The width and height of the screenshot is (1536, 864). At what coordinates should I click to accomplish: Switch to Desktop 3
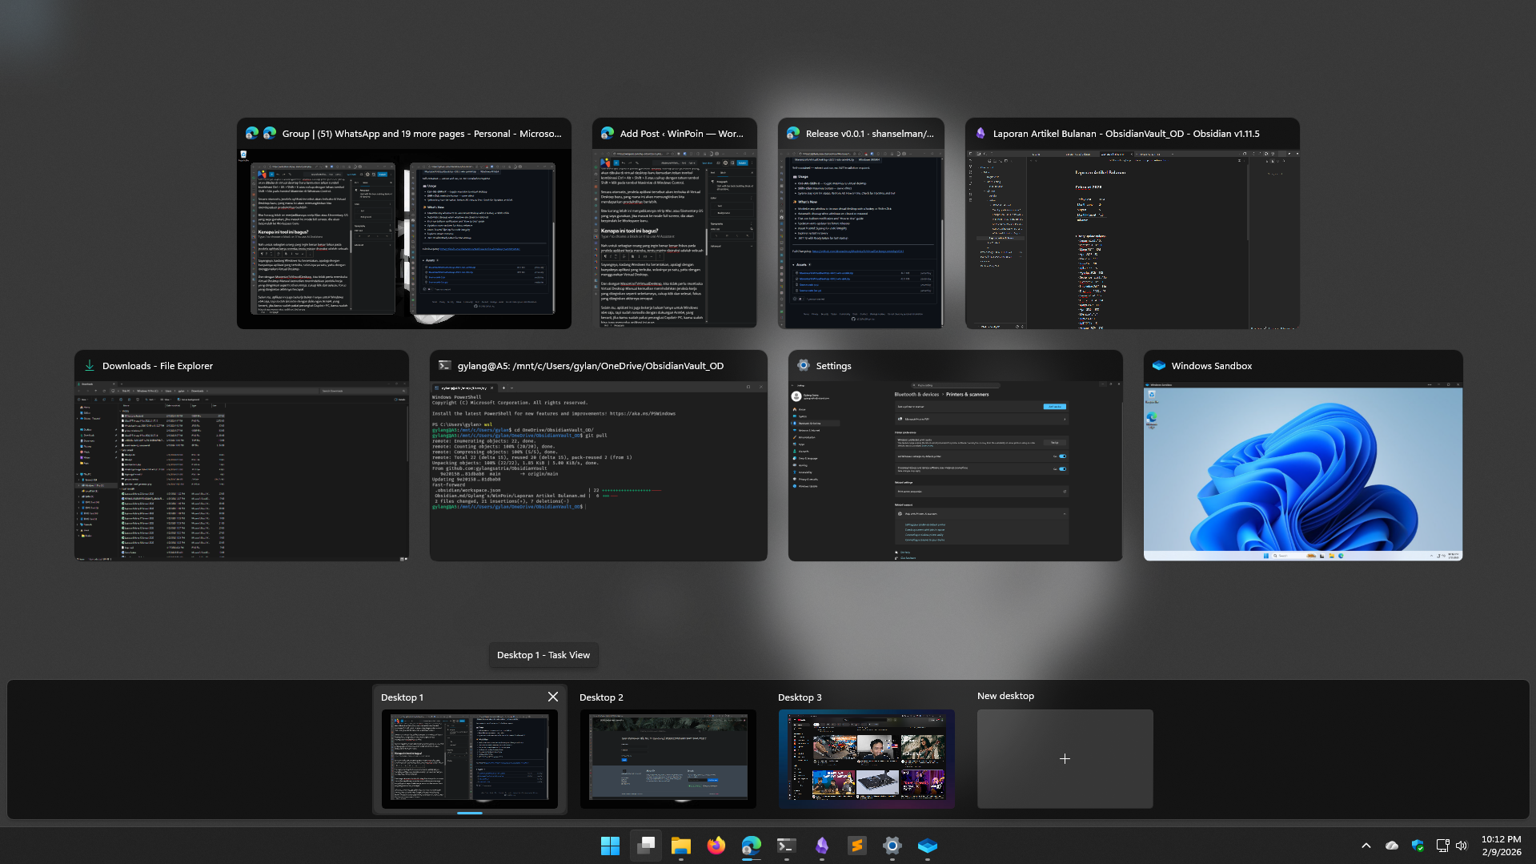point(866,758)
